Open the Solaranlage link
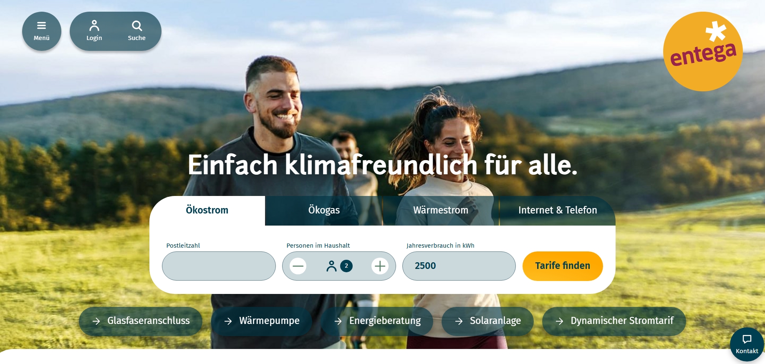Viewport: 765px width, 364px height. pos(487,321)
